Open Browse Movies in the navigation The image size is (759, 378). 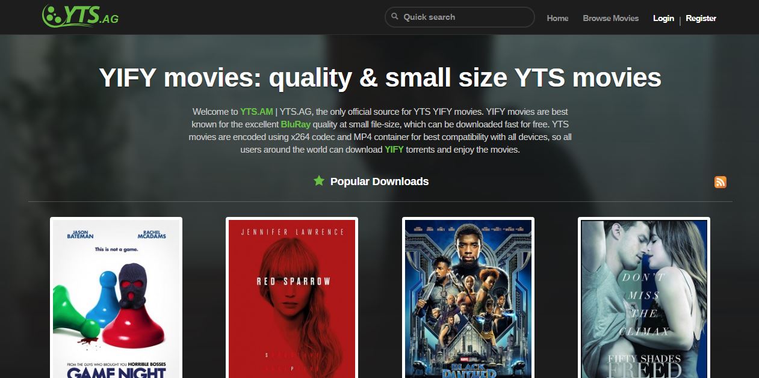point(610,18)
